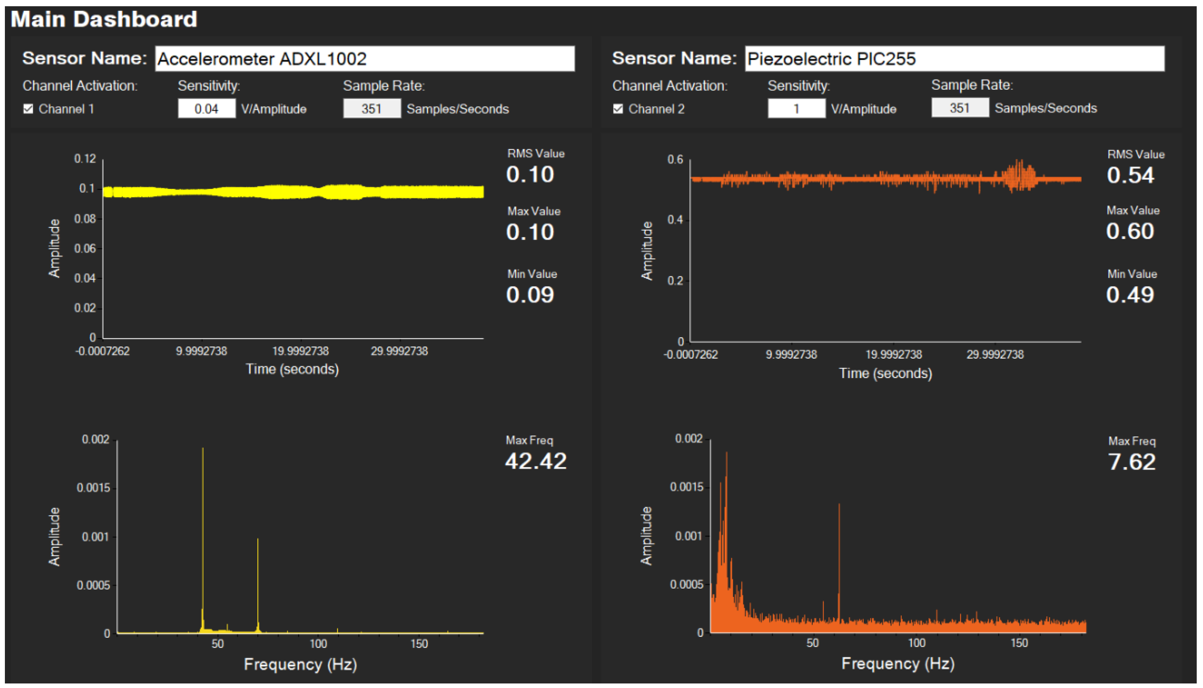This screenshot has height=688, width=1203.
Task: Toggle the Channel 2 checkbox
Action: click(618, 109)
